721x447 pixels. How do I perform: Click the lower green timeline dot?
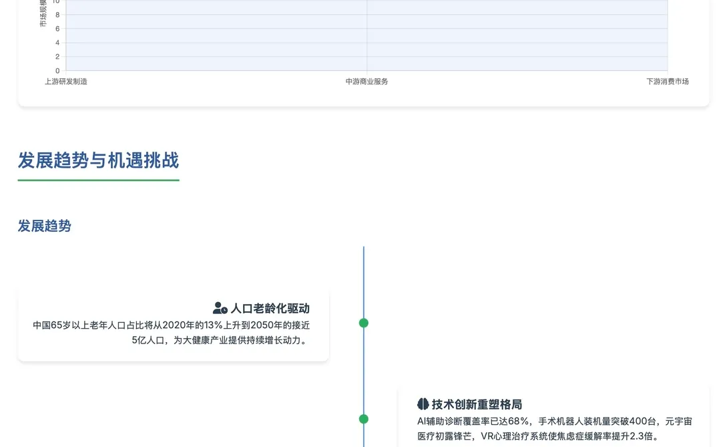[x=364, y=420]
